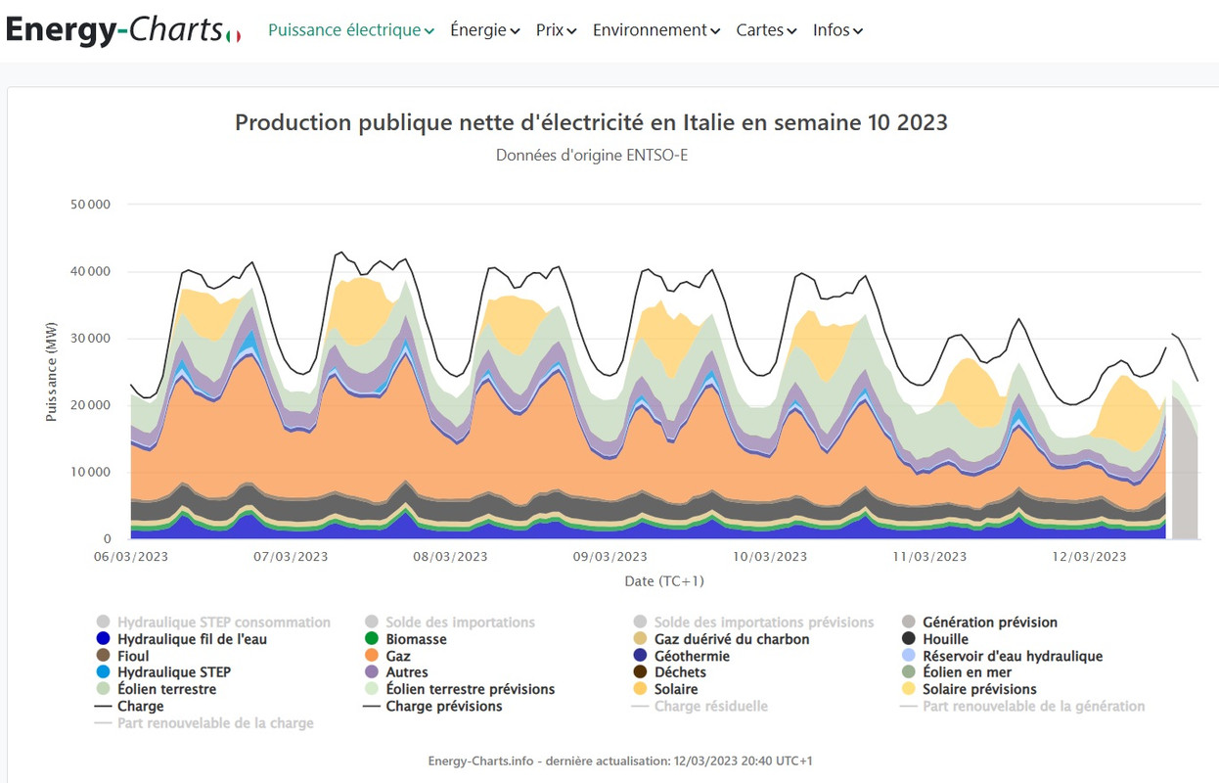Click the 10/03/2023 x-axis date label
This screenshot has width=1219, height=783.
[x=770, y=556]
